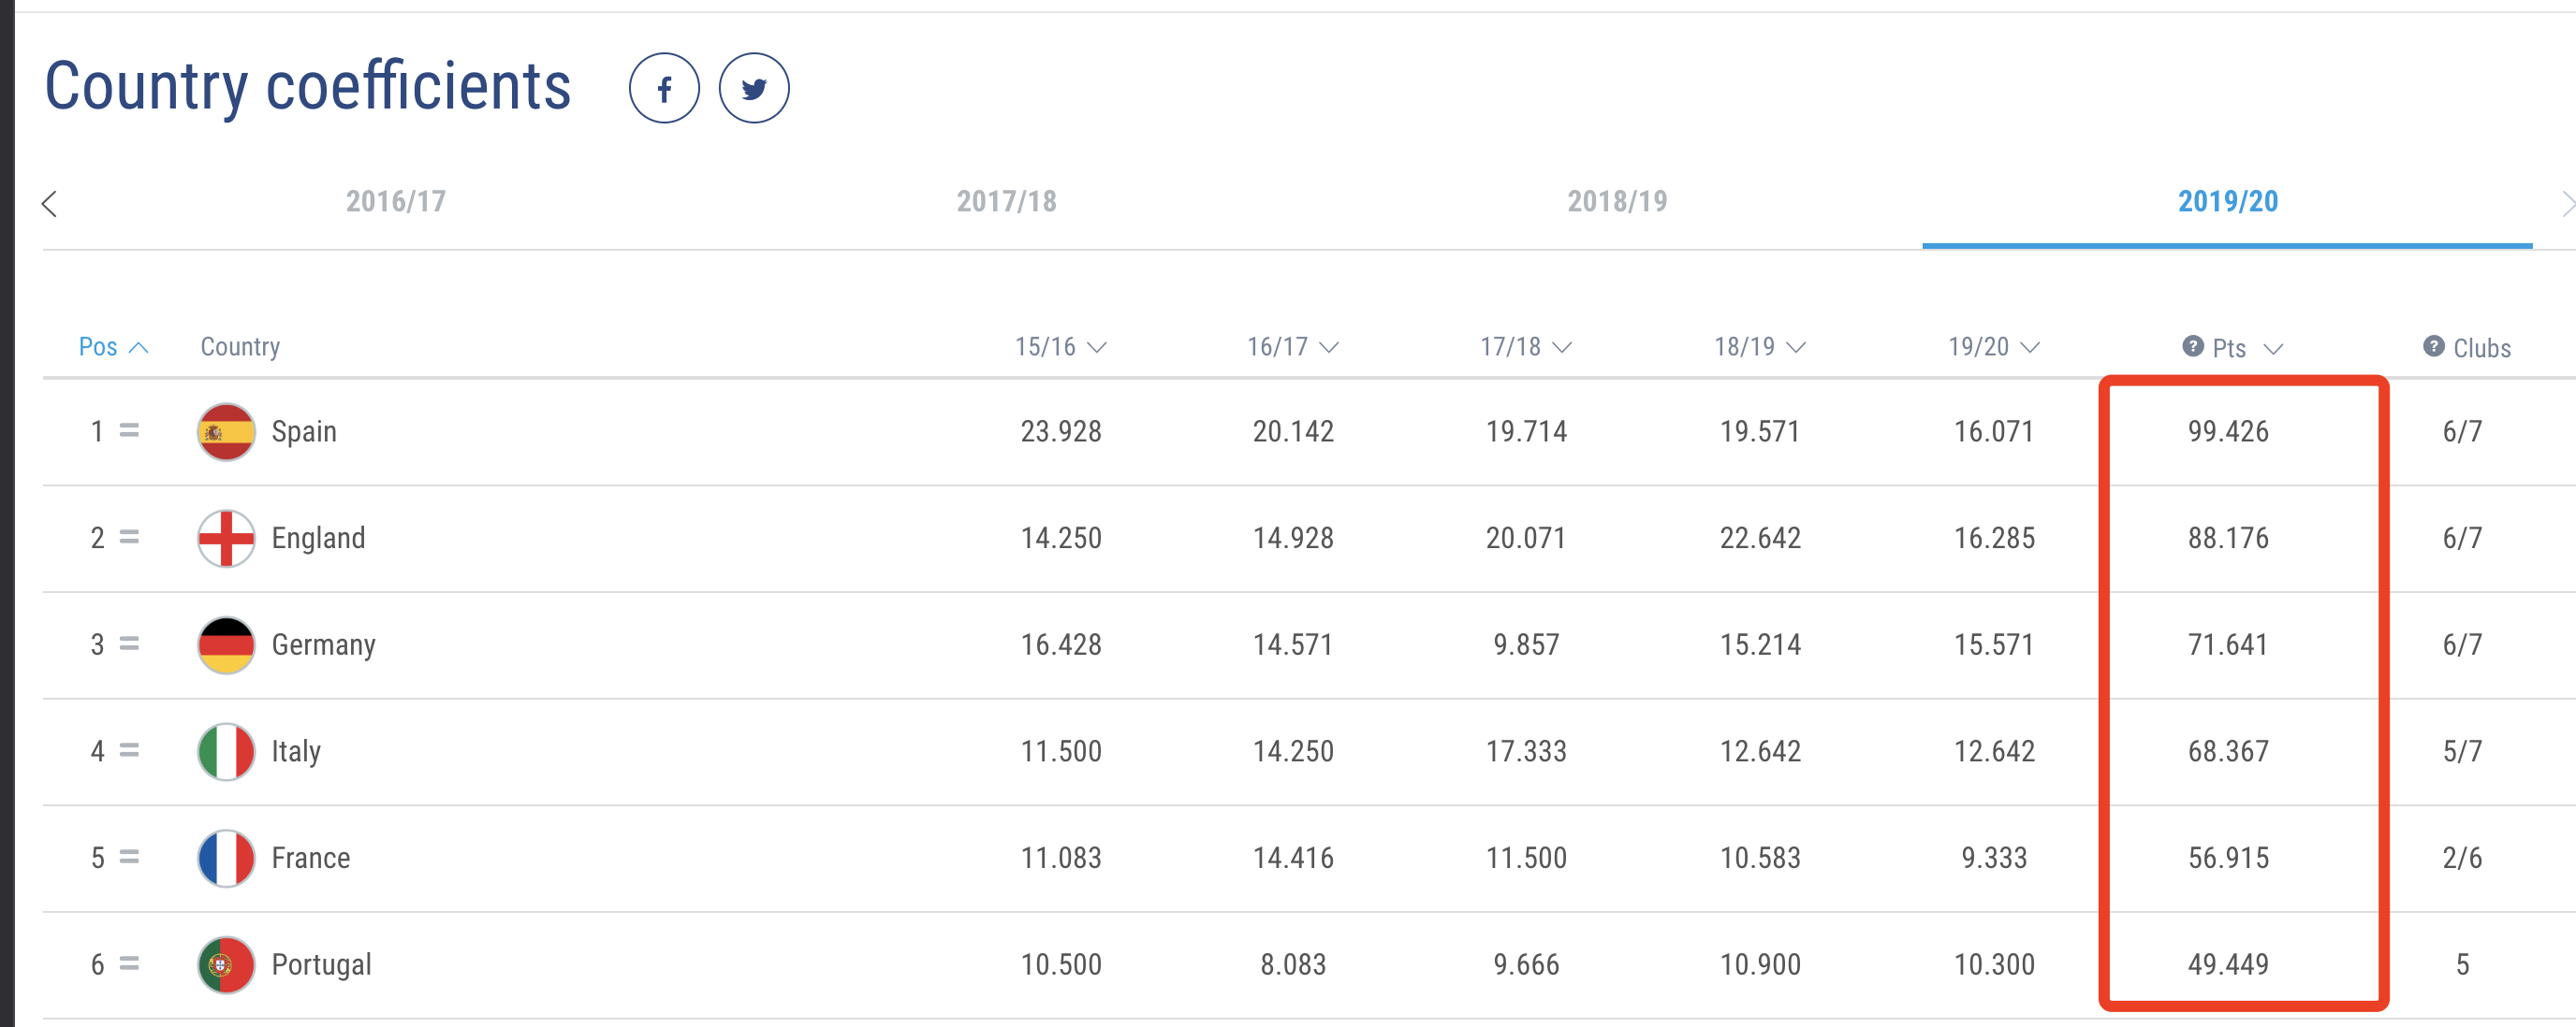The image size is (2576, 1027).
Task: Click England's total points 88.176
Action: 2228,539
